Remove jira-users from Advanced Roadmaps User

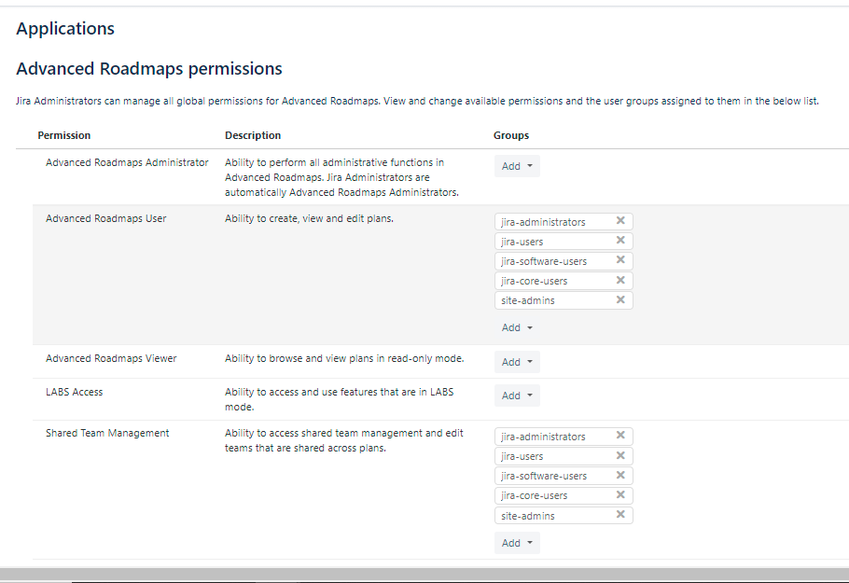(620, 240)
